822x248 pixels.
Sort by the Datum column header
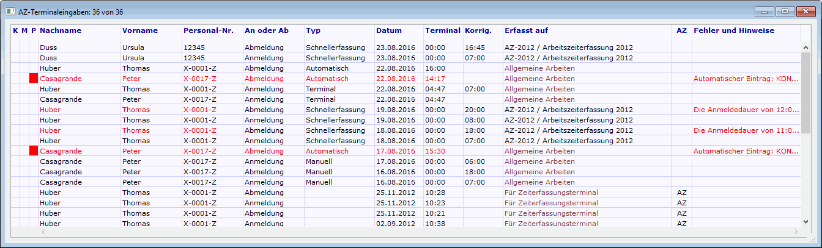(x=389, y=30)
